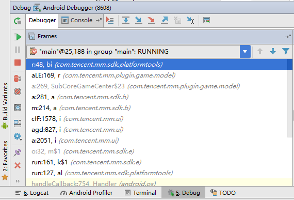Viewport: 294px width, 200px height.
Task: Click Step Over toolbar icon
Action: [x=126, y=20]
